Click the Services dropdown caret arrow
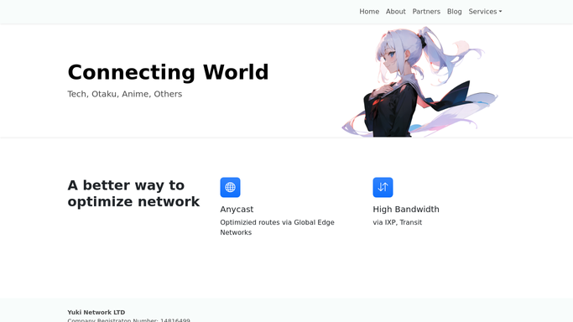This screenshot has width=573, height=322. click(x=500, y=12)
